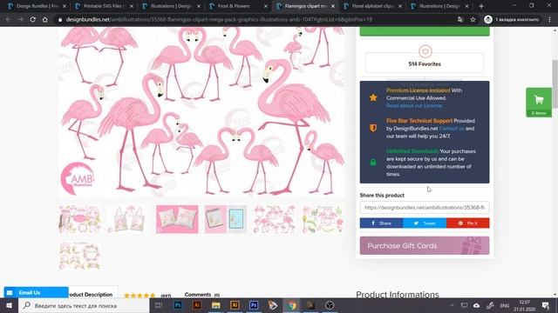558x313 pixels.
Task: Click the Contact us link
Action: click(452, 129)
